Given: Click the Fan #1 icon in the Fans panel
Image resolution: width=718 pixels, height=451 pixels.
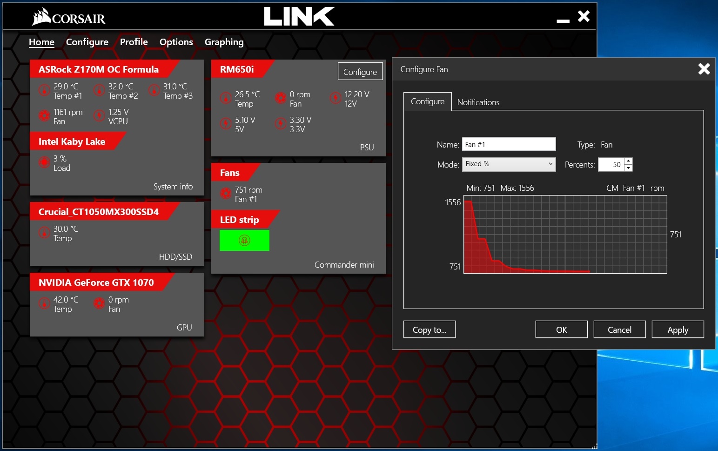Looking at the screenshot, I should point(226,194).
